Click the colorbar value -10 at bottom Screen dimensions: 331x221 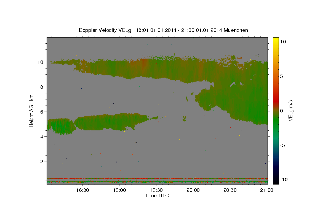pos(284,180)
